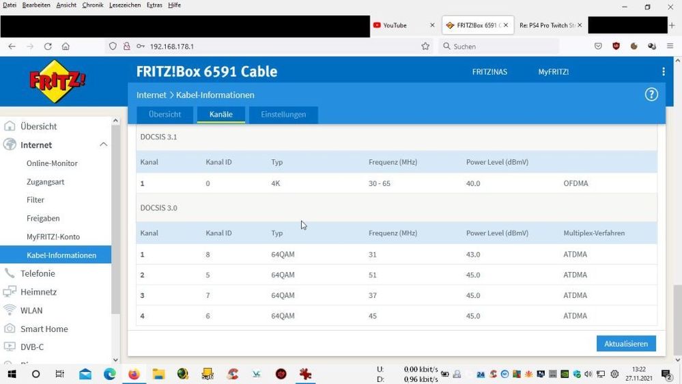This screenshot has height=384, width=682.
Task: Click the insecure connection lock icon
Action: 126,46
